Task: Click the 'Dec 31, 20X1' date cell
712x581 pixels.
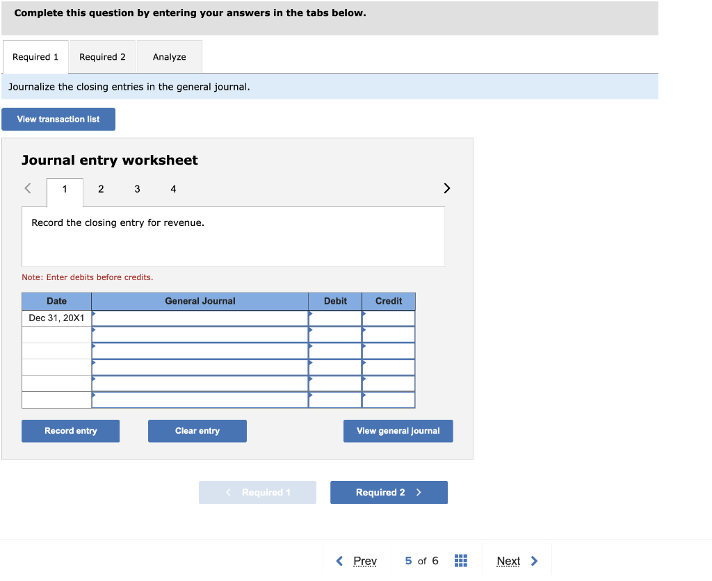Action: [57, 318]
